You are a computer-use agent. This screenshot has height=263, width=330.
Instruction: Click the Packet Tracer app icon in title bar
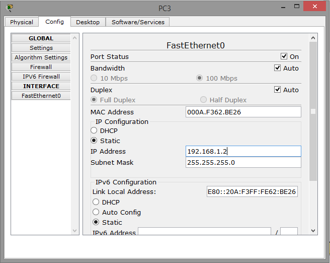pyautogui.click(x=9, y=8)
